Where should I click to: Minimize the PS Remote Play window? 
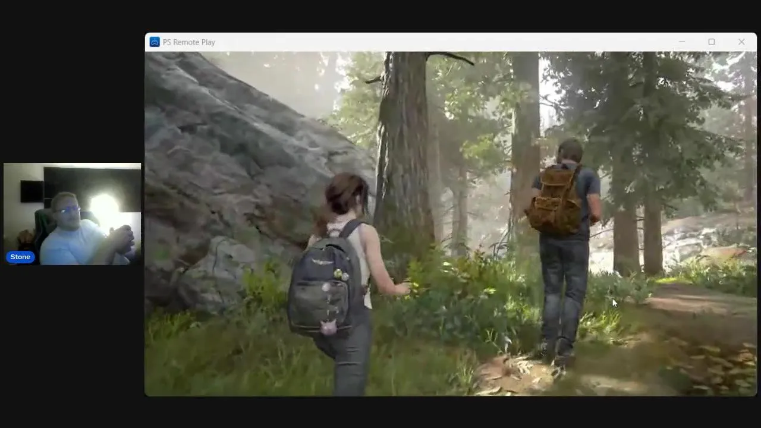pyautogui.click(x=682, y=42)
